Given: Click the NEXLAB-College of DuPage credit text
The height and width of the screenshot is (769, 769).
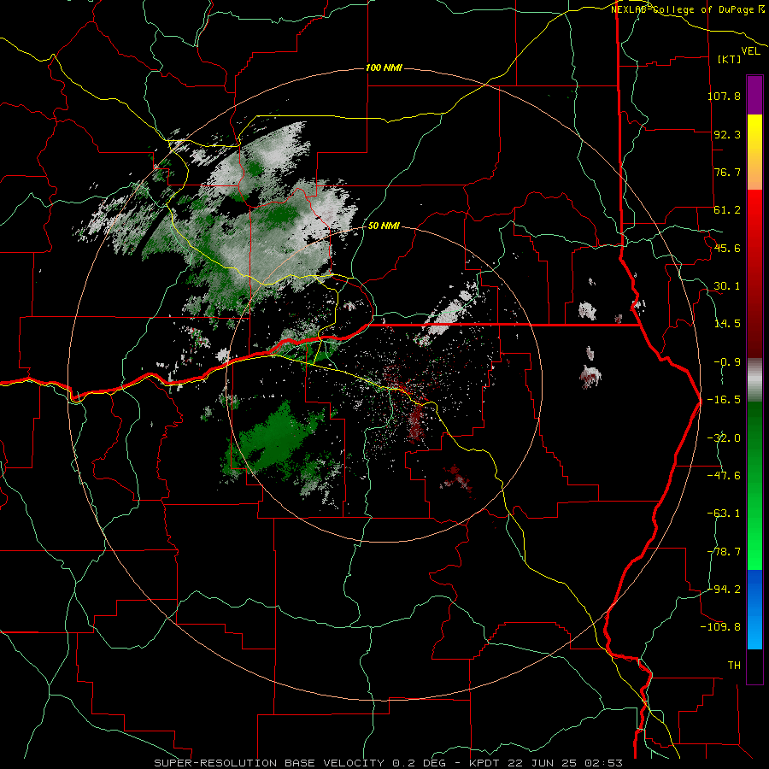Looking at the screenshot, I should (x=687, y=9).
